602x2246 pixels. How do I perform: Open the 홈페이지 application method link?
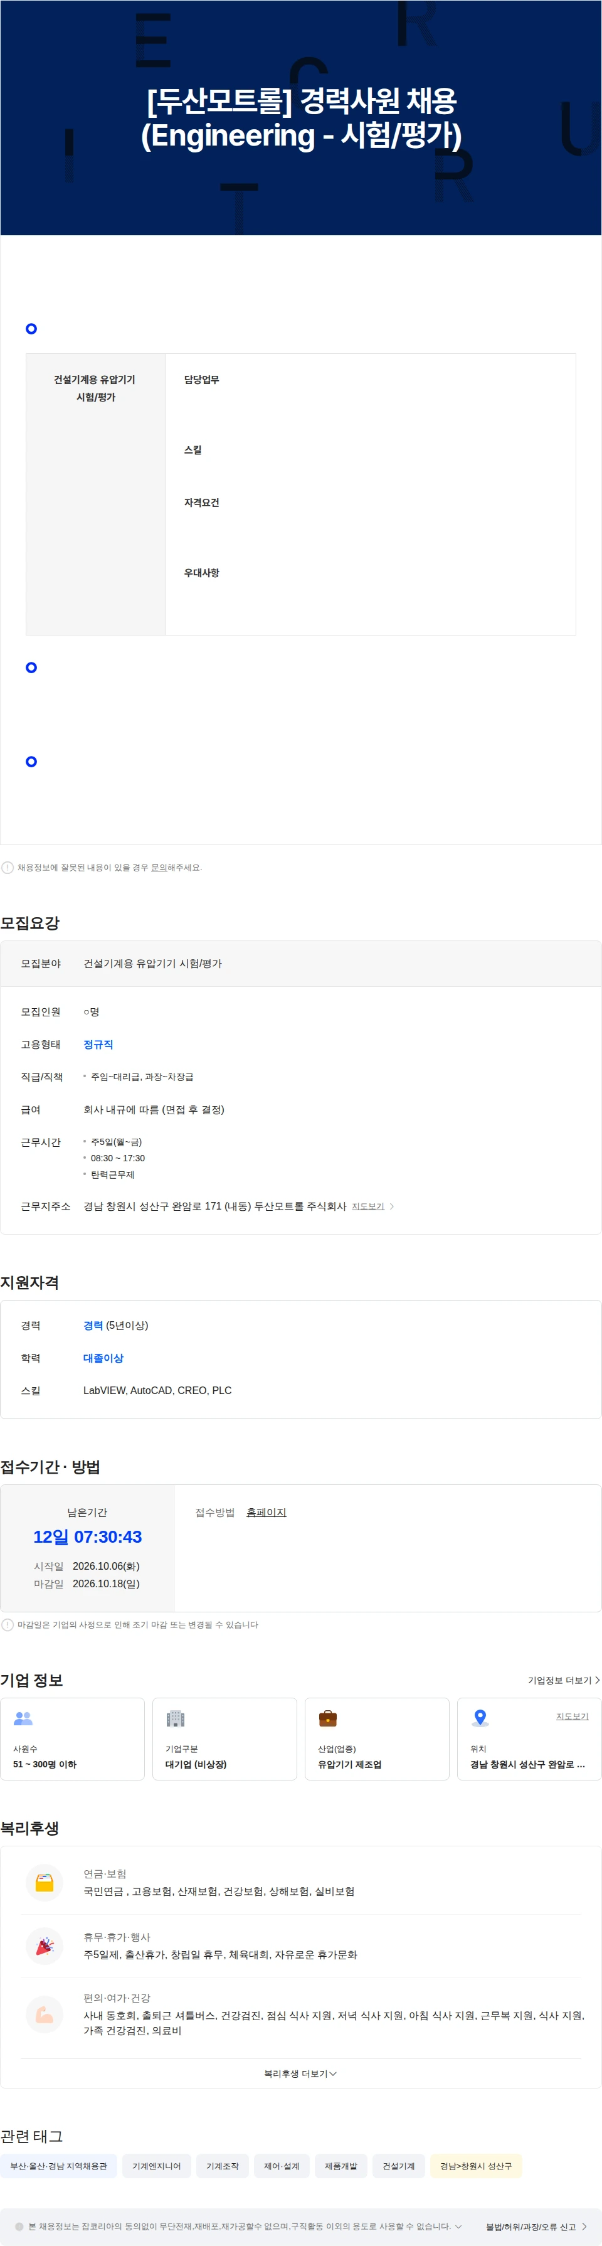click(267, 1512)
